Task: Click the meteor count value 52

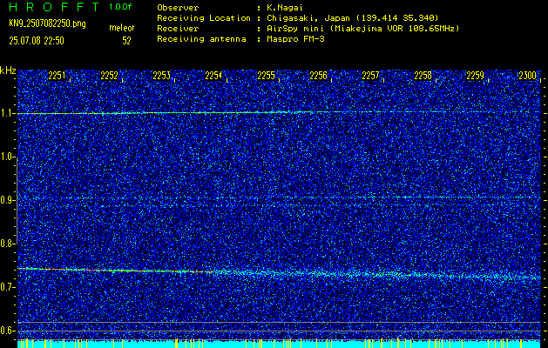Action: (x=126, y=41)
